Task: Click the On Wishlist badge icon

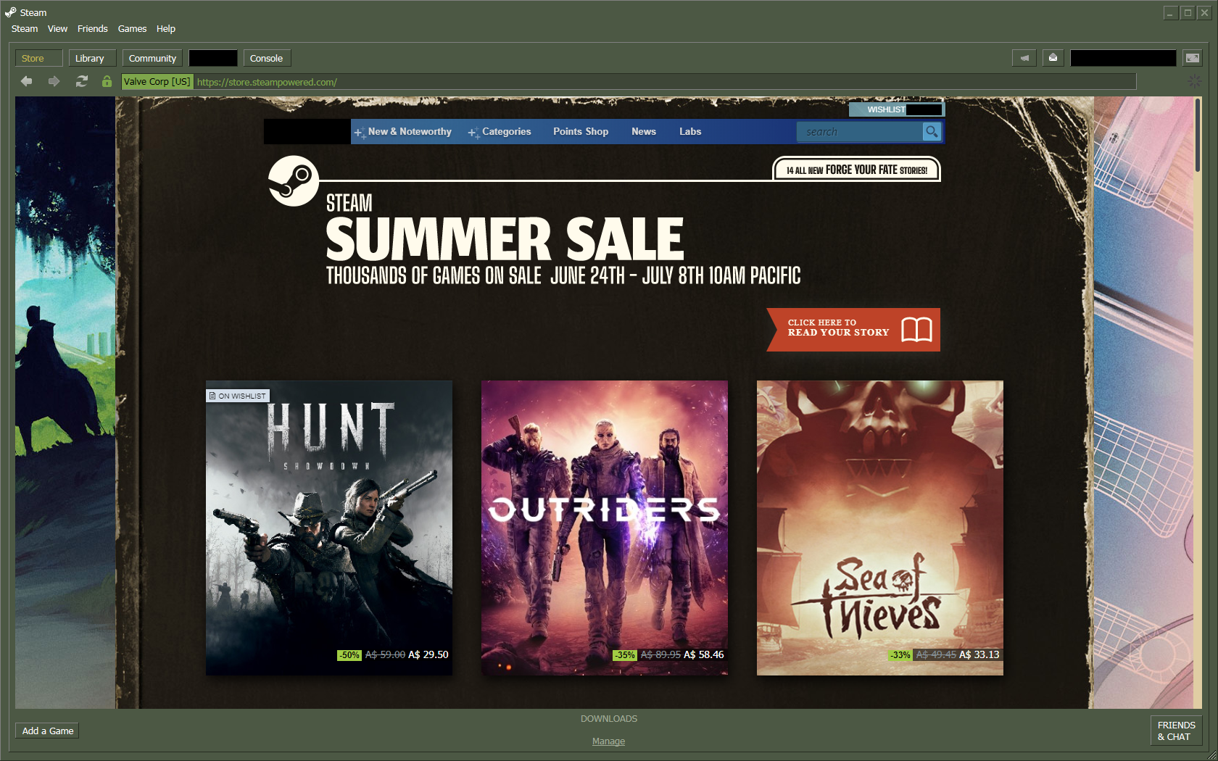Action: click(x=212, y=396)
